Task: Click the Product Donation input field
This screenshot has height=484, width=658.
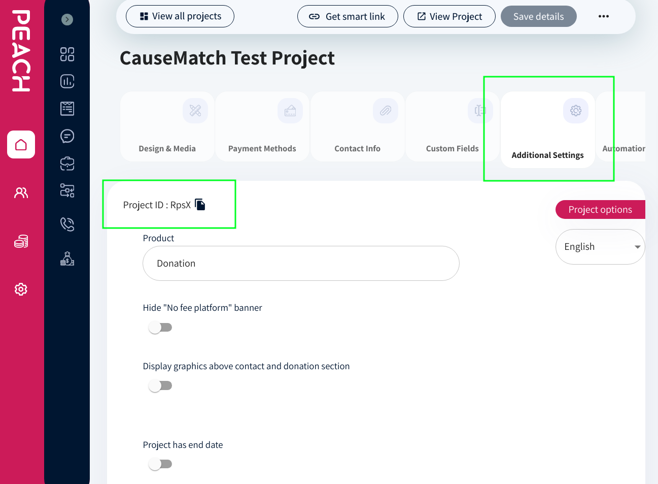Action: (x=301, y=264)
